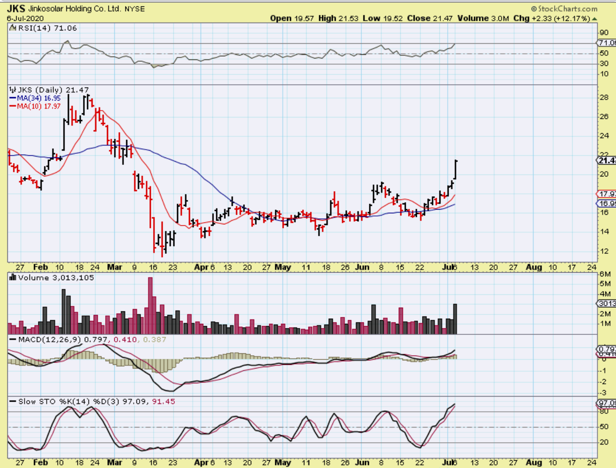Image resolution: width=616 pixels, height=468 pixels.
Task: Click the 28 label on the price scale
Action: tap(604, 97)
